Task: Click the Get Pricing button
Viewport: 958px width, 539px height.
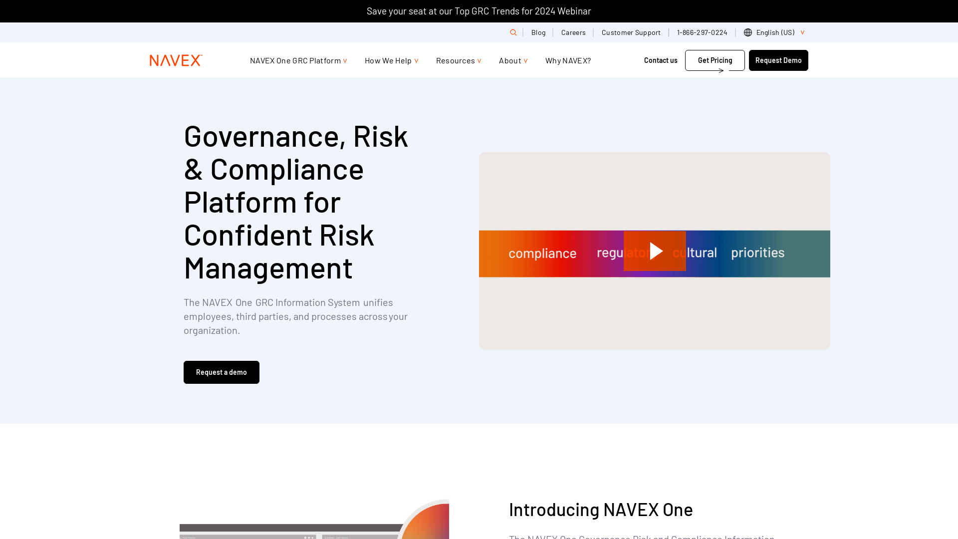Action: tap(715, 60)
